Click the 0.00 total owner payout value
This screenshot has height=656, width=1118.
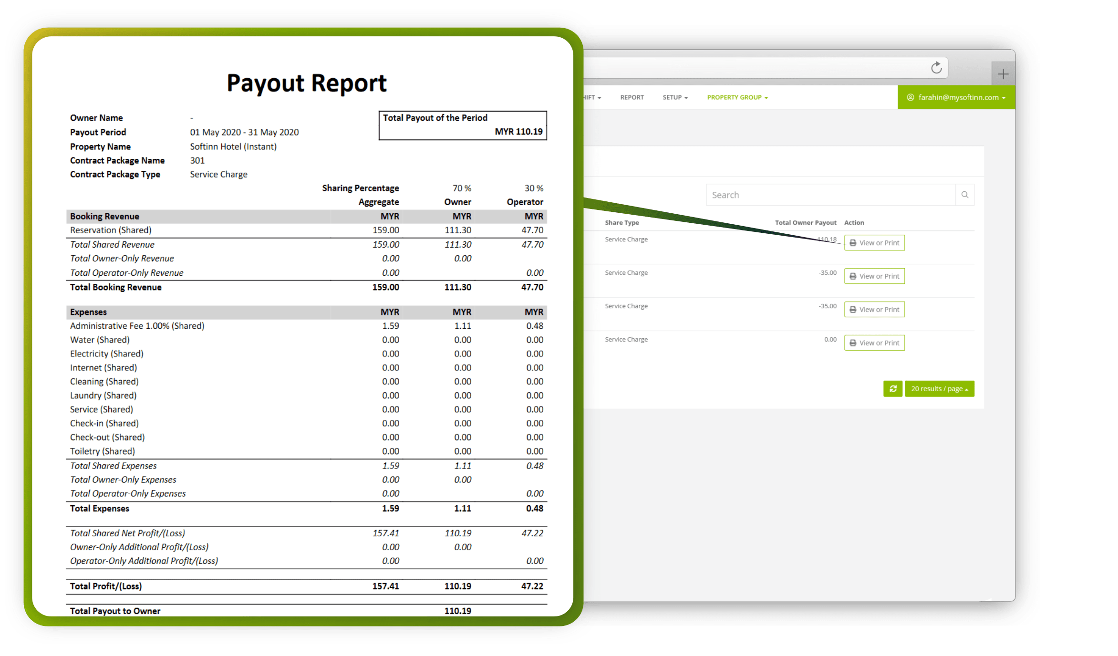pos(830,340)
